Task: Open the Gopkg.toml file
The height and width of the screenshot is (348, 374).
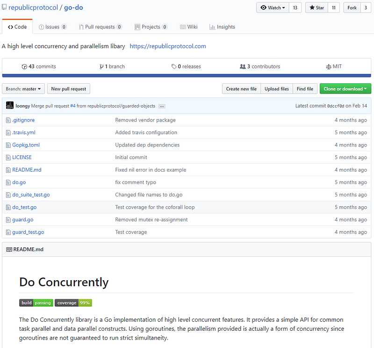Action: (26, 145)
